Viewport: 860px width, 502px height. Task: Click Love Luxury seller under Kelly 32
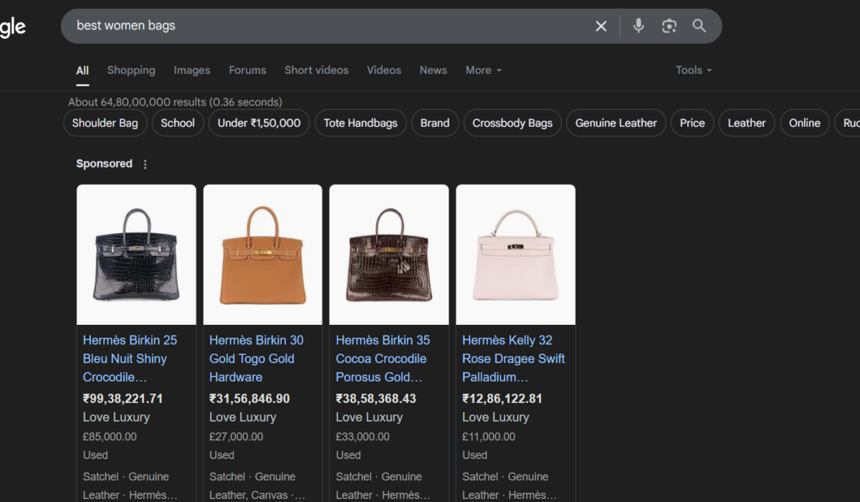pos(496,417)
